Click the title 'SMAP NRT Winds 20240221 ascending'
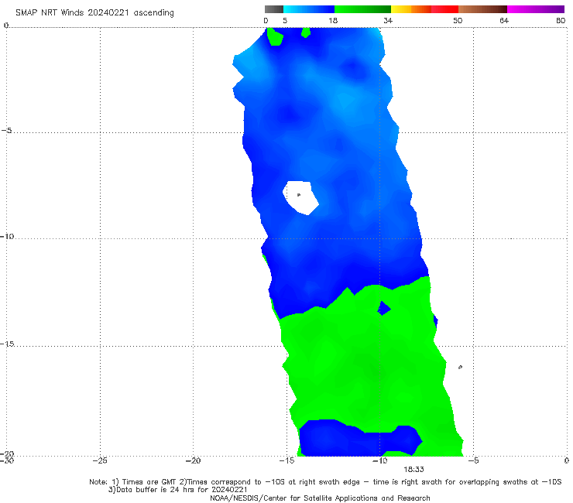 [94, 13]
